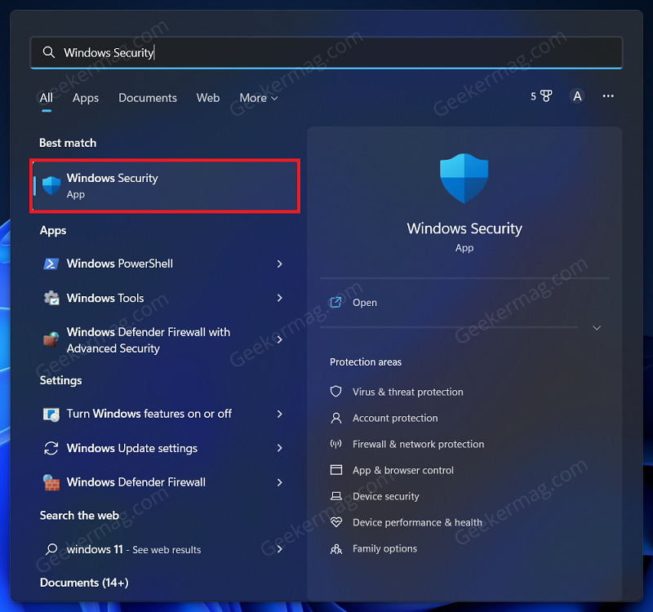Click the Windows PowerShell icon
The height and width of the screenshot is (612, 653).
tap(51, 264)
